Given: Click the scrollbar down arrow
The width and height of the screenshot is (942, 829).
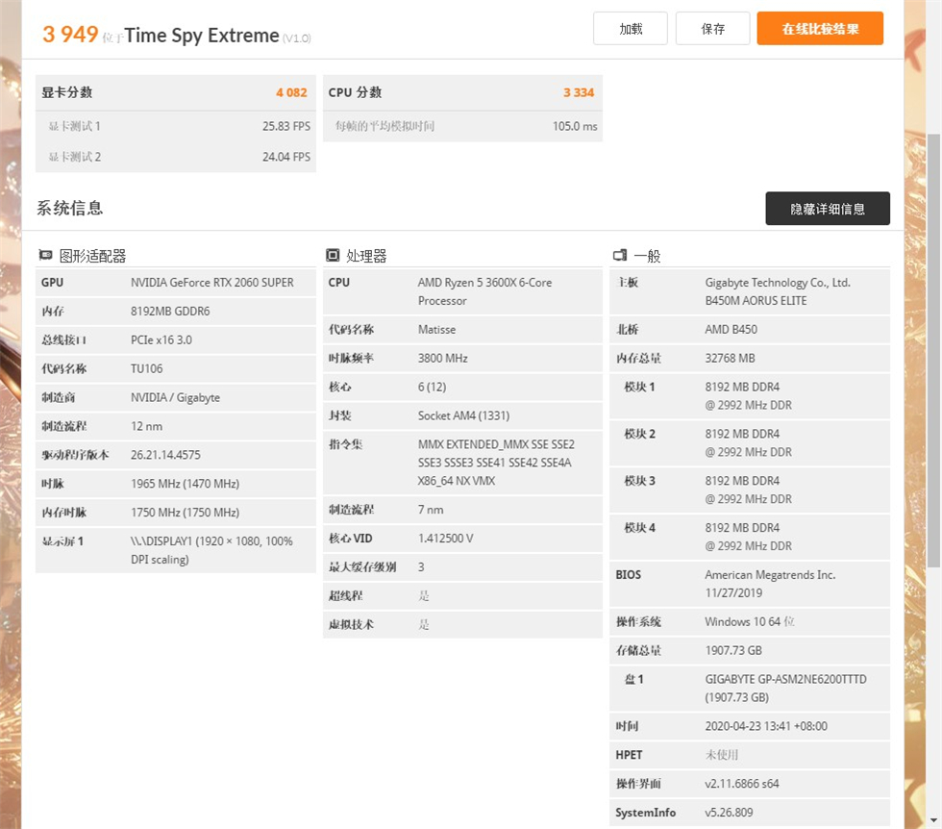Looking at the screenshot, I should pos(933,820).
